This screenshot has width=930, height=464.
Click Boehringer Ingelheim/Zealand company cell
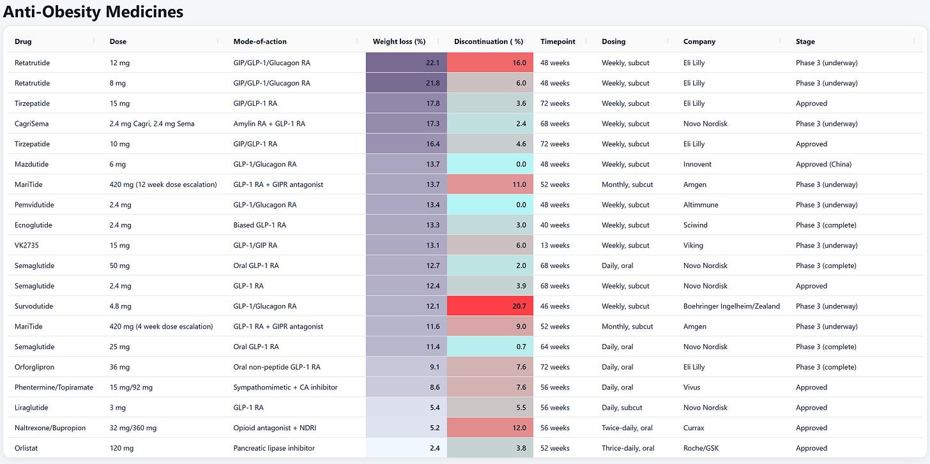point(732,306)
